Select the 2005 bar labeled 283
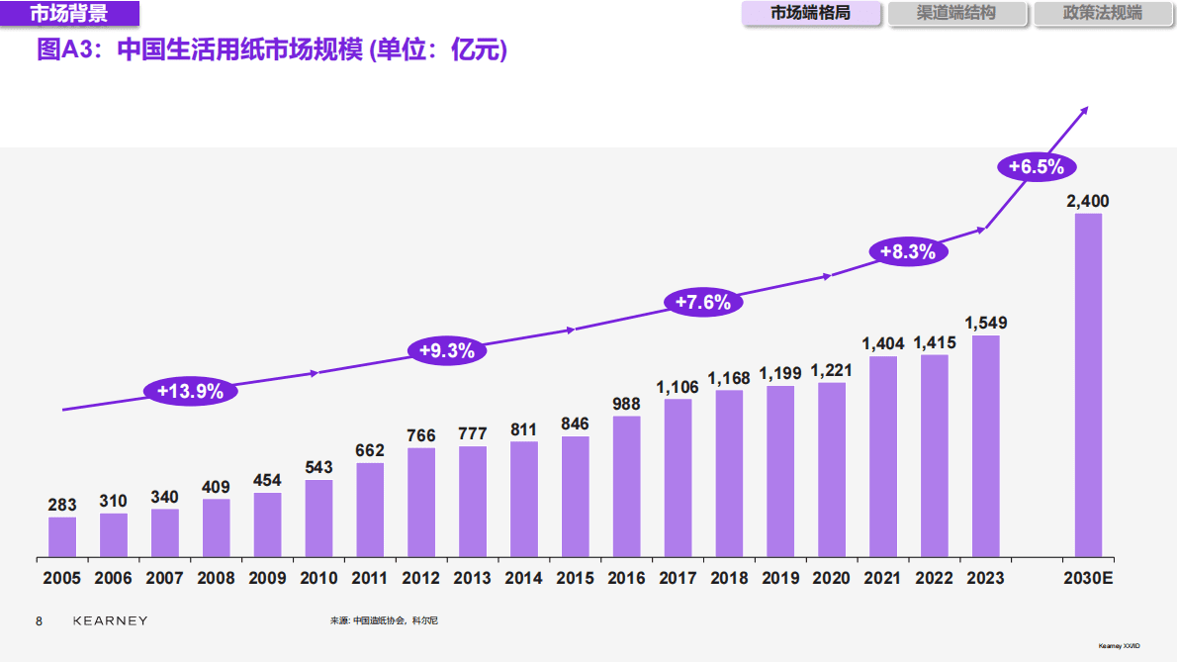Screen dimensions: 1177x662 click(62, 534)
